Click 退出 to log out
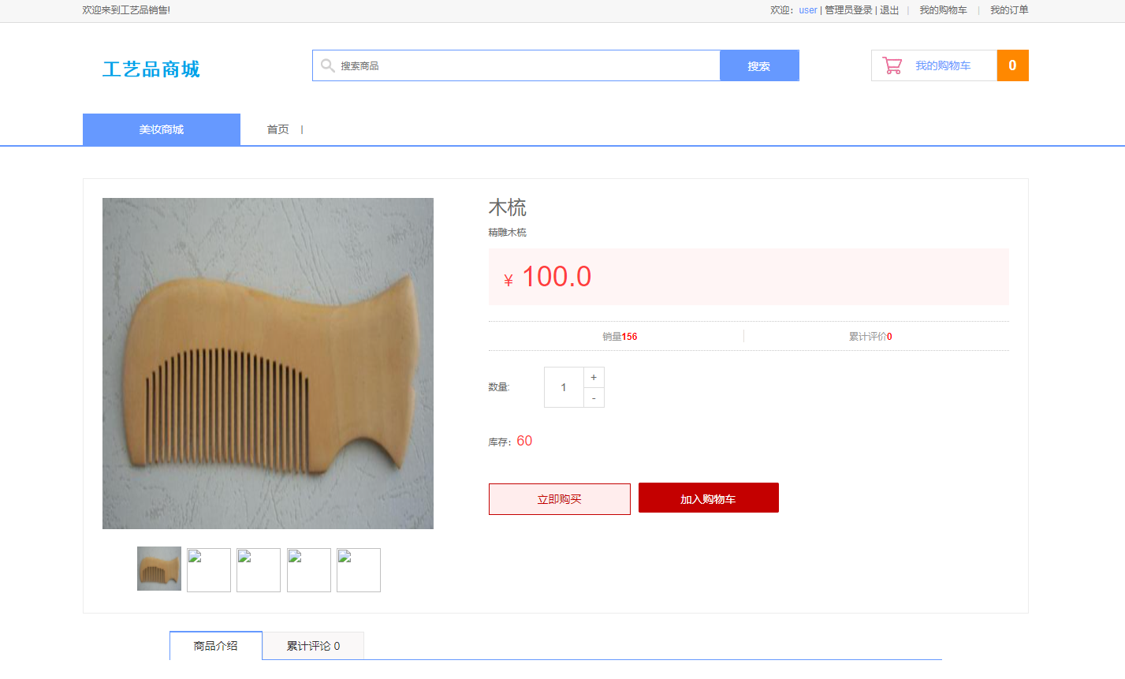The height and width of the screenshot is (679, 1125). pos(888,10)
